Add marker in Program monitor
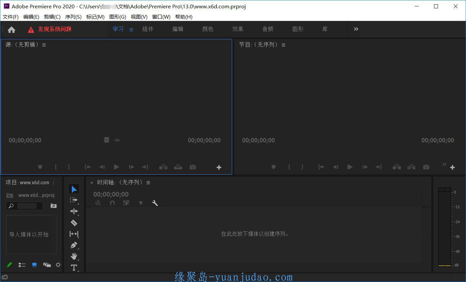Viewport: 466px width, 282px height. coord(273,167)
